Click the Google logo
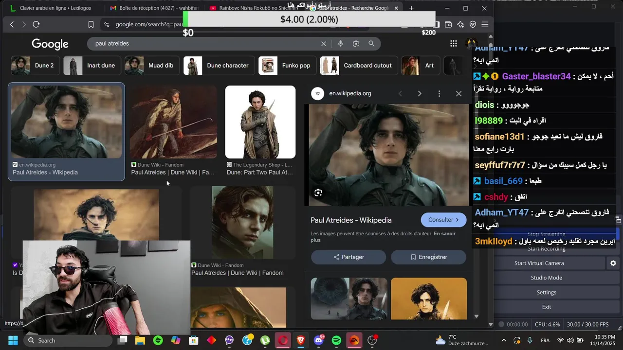Screen dimensions: 623x350 (x=50, y=44)
